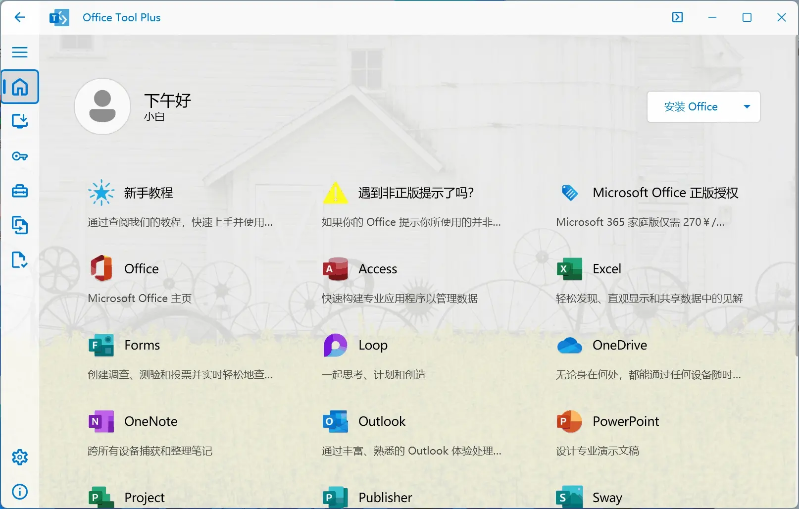Open the Deploy download sidebar icon
The image size is (799, 509).
20,121
